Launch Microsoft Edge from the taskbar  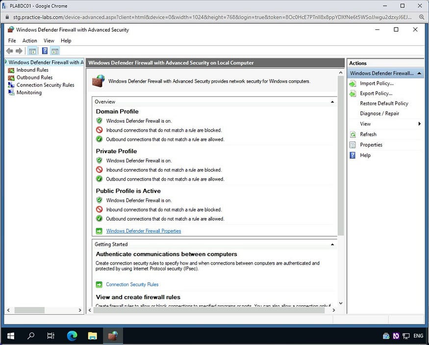72,336
